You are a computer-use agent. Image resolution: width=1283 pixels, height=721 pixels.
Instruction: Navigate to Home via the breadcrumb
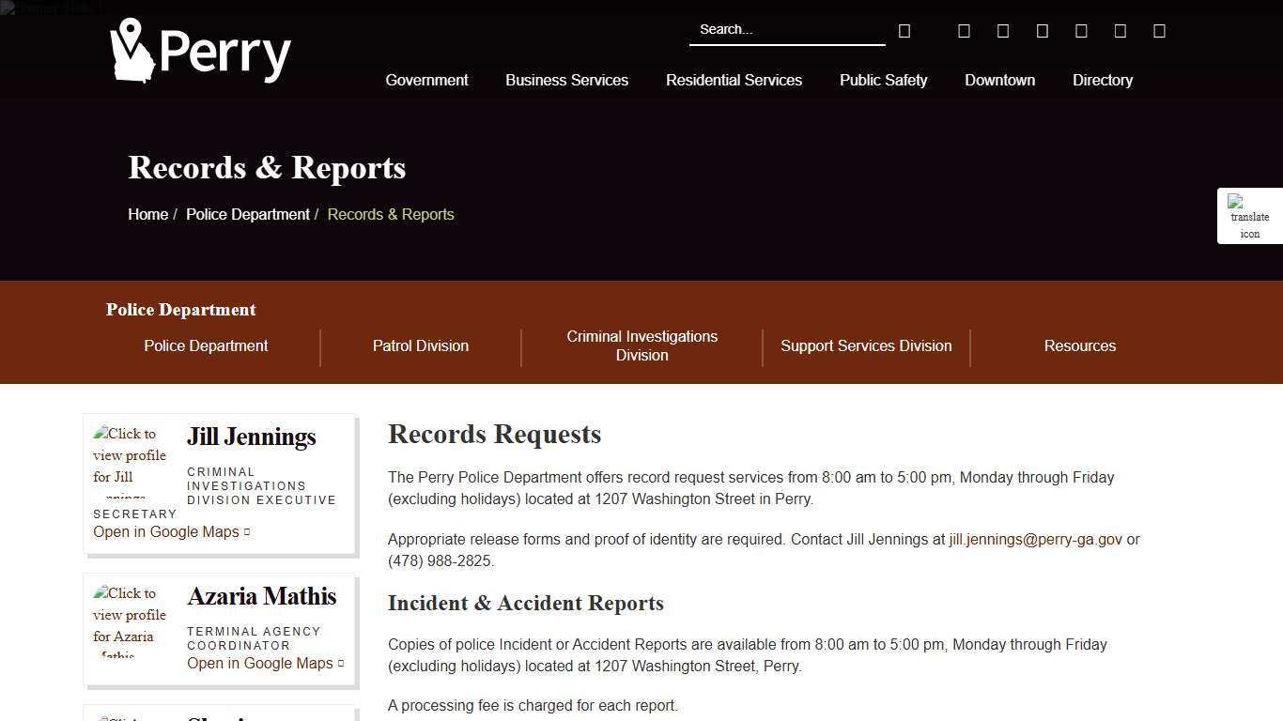(x=147, y=214)
